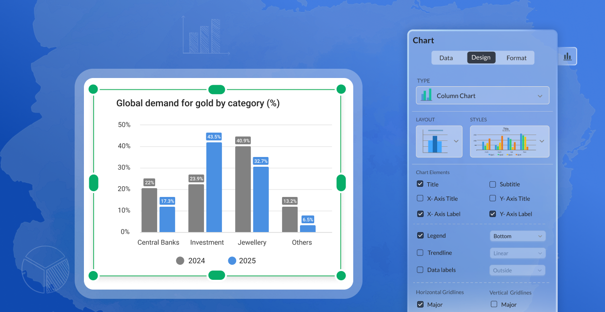The height and width of the screenshot is (312, 605).
Task: Open the Legend position Bottom dropdown
Action: (517, 236)
